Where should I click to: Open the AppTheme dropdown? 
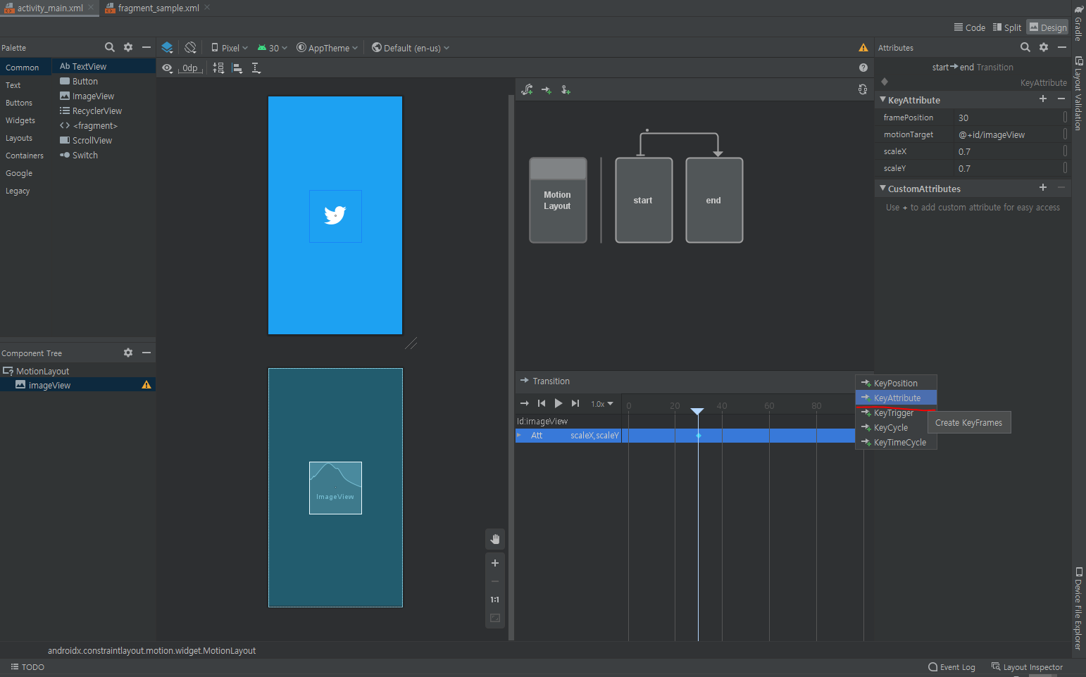(x=327, y=48)
